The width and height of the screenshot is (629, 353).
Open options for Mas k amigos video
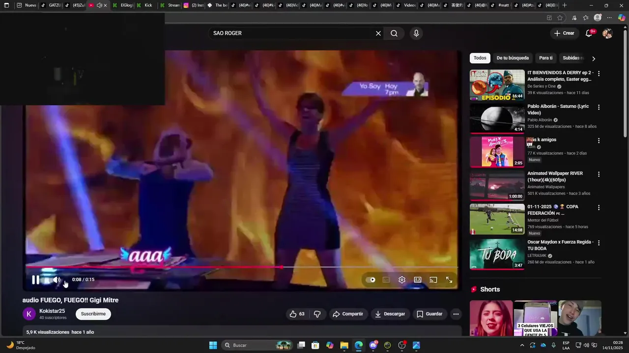599,141
